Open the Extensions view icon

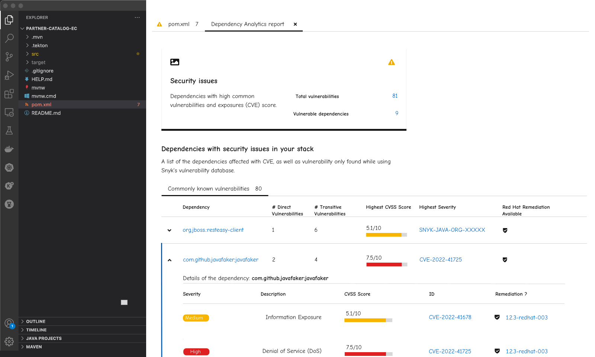coord(9,94)
